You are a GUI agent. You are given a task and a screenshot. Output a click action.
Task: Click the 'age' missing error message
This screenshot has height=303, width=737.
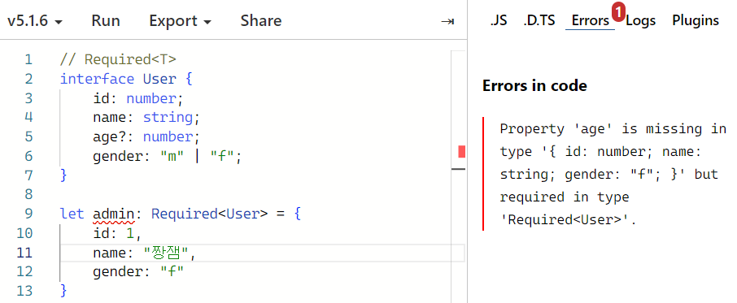[x=609, y=174]
